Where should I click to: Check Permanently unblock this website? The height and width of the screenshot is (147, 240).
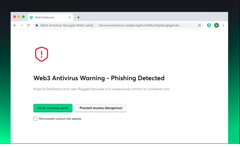(35, 119)
